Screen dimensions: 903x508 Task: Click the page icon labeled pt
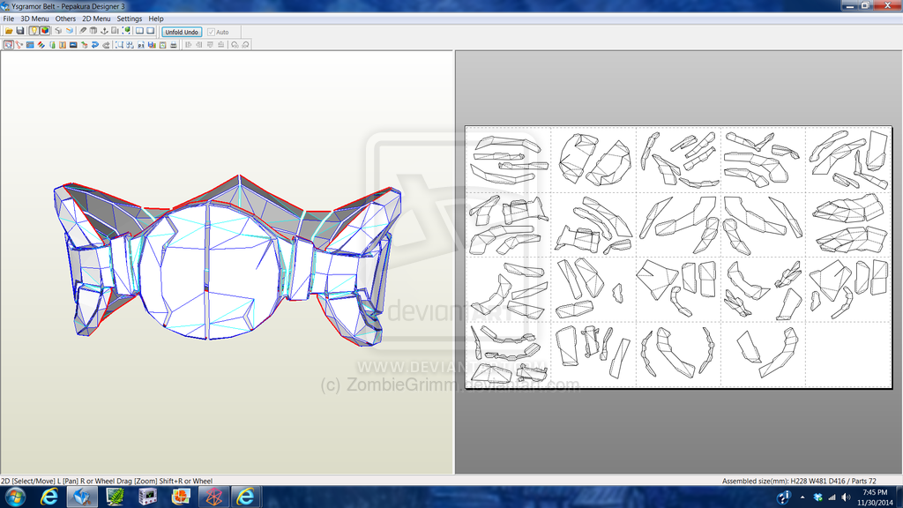pyautogui.click(x=141, y=44)
